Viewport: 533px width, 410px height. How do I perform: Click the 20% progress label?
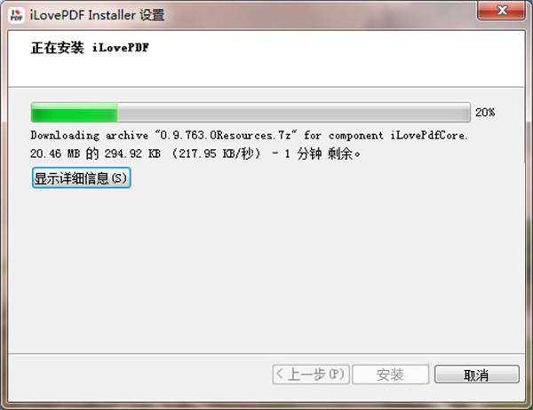point(485,113)
